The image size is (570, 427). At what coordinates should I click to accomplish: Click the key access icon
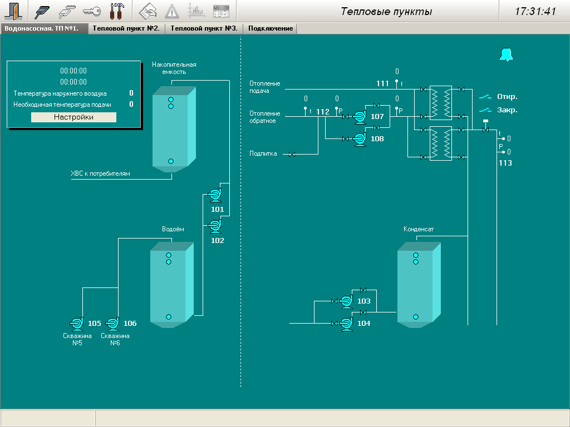click(92, 11)
